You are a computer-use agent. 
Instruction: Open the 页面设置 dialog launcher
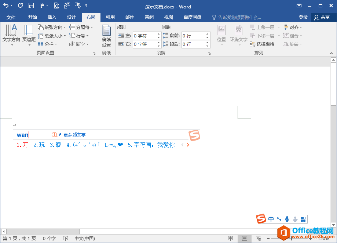point(94,53)
